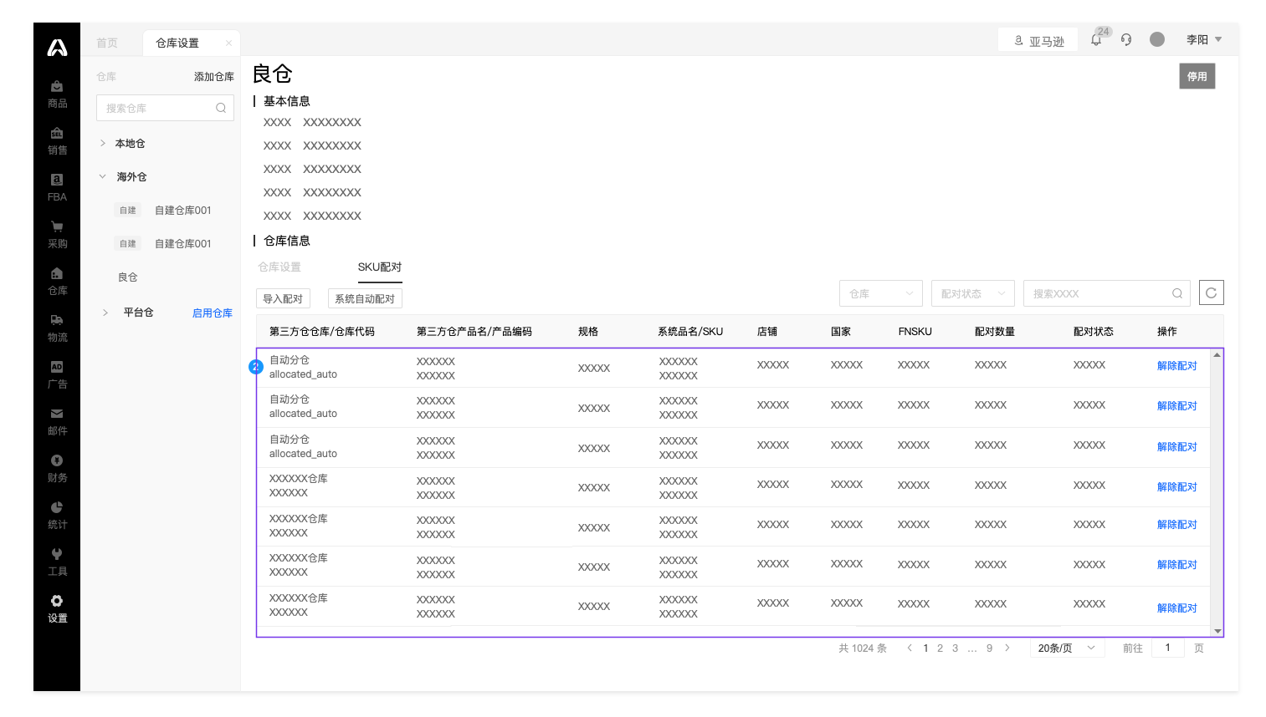Click the table scrollbar down arrow

[1217, 631]
